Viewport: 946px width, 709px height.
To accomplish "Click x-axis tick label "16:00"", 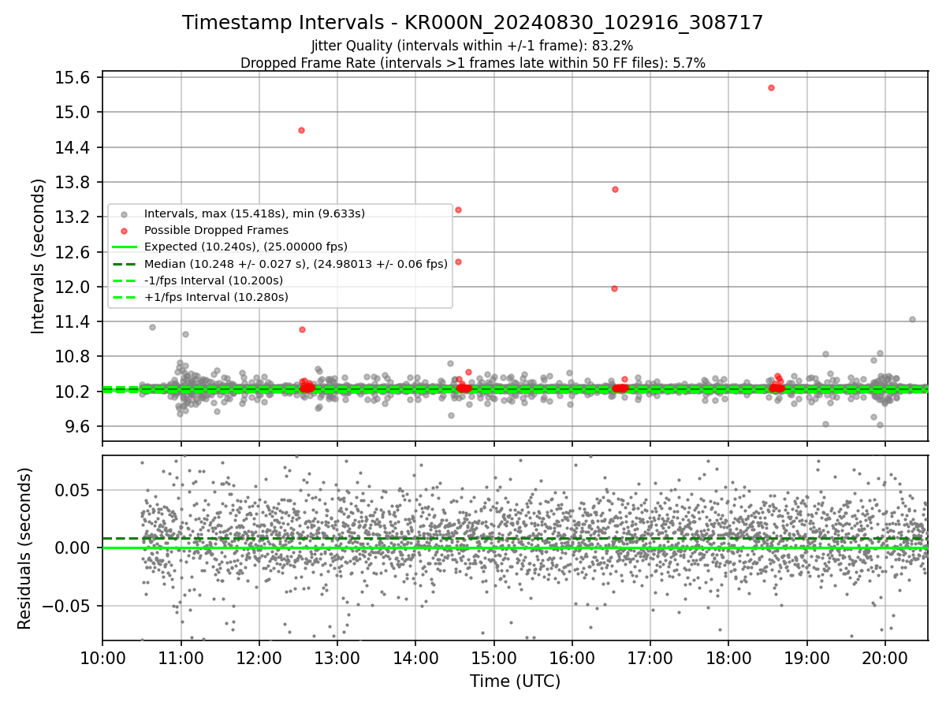I will [x=572, y=658].
